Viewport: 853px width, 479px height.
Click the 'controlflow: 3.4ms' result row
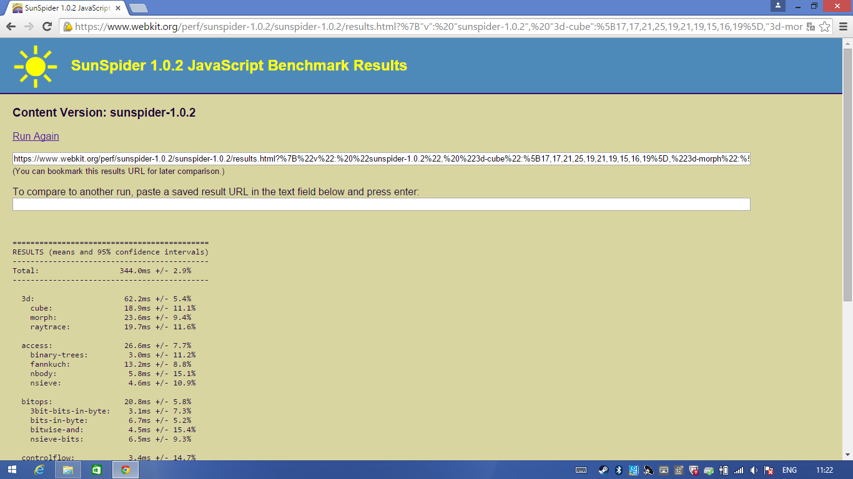[x=109, y=458]
